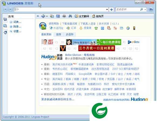Viewport: 157px width, 121px height.
Task: Click the 使用帮助 help link
Action: (54, 24)
